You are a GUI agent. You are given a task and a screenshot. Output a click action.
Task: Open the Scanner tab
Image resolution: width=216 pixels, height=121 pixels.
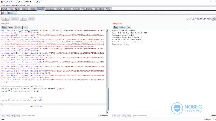point(25,9)
